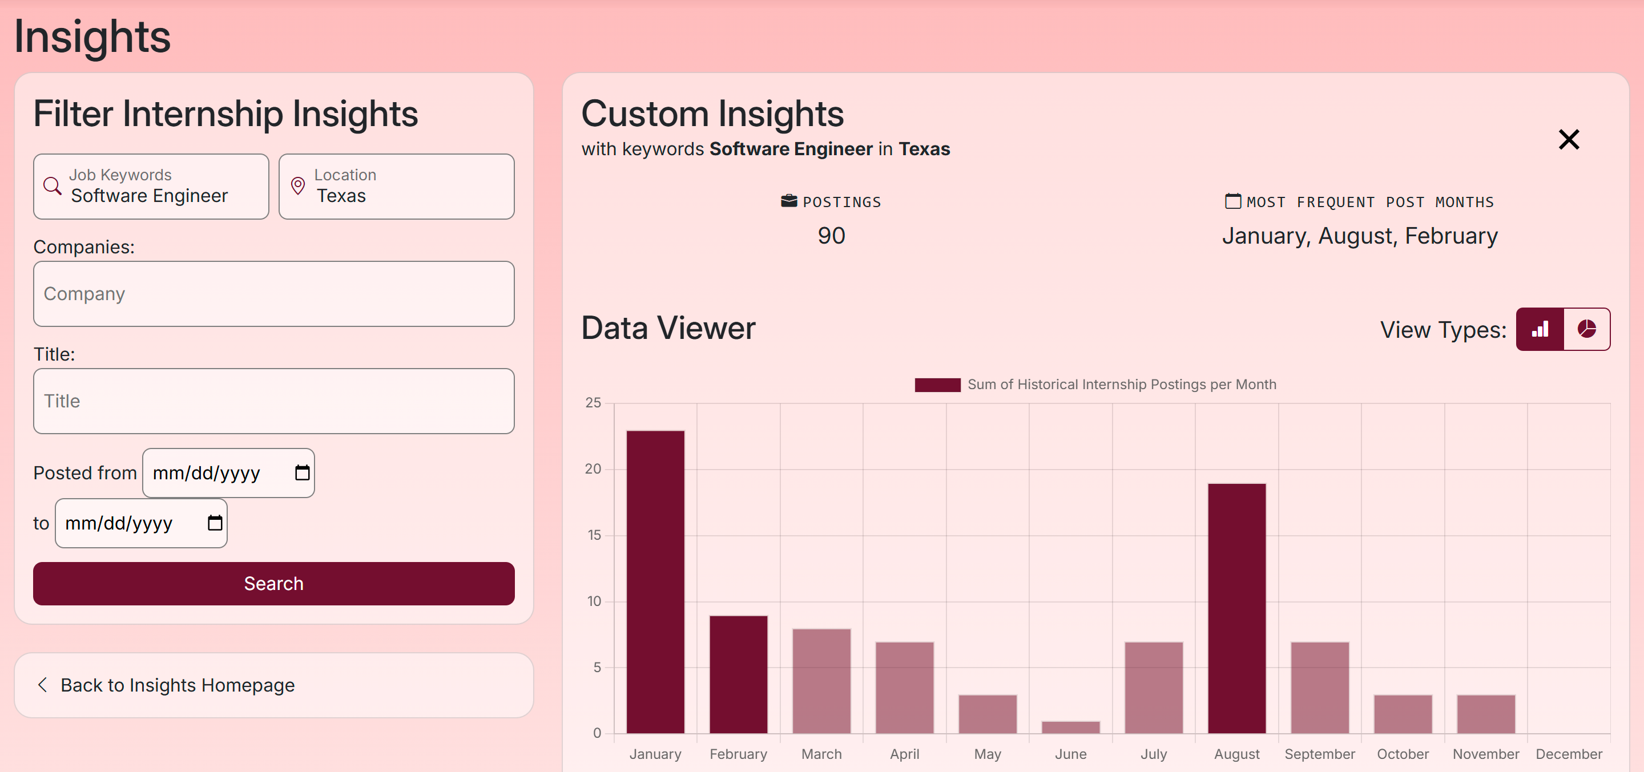Open the to-date calendar picker
This screenshot has height=772, width=1644.
coord(215,523)
